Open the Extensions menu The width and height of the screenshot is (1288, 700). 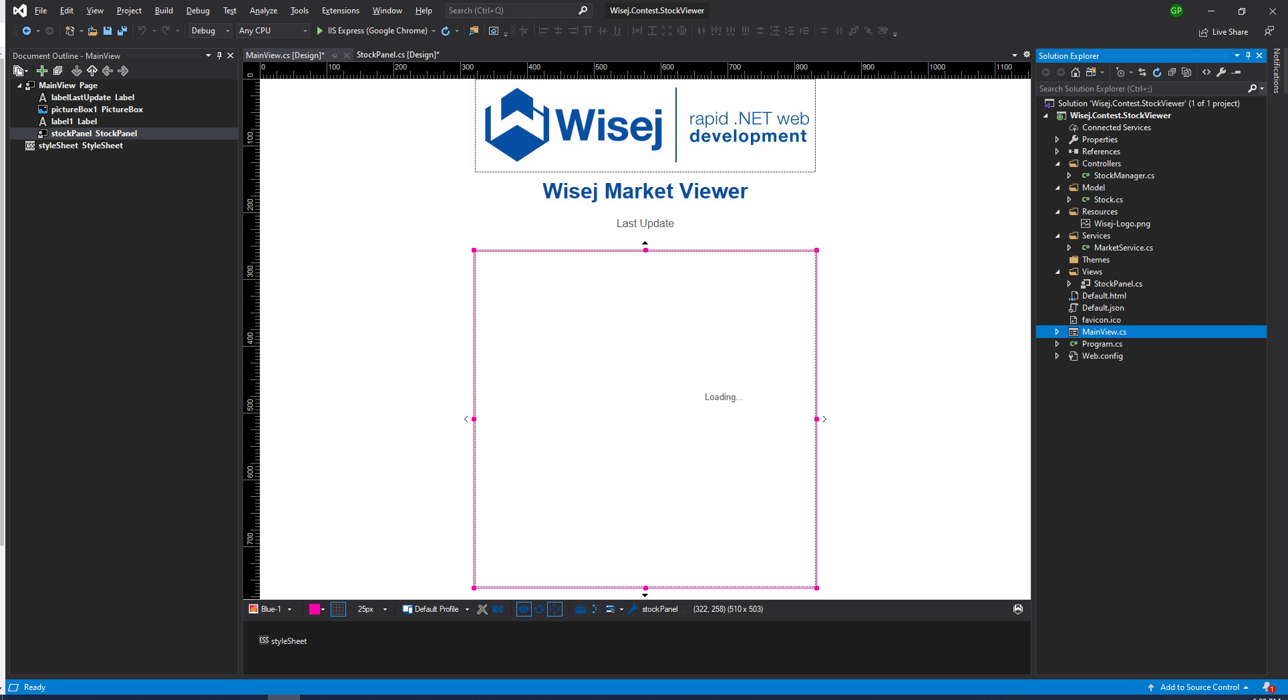pos(341,11)
